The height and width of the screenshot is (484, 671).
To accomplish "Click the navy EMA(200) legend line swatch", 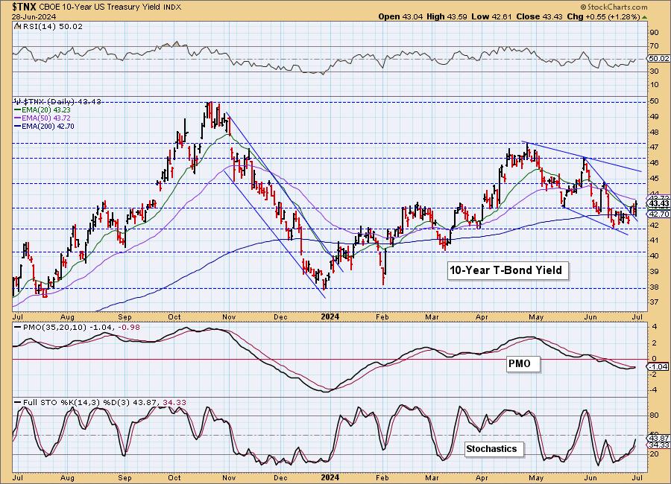I will tap(18, 126).
